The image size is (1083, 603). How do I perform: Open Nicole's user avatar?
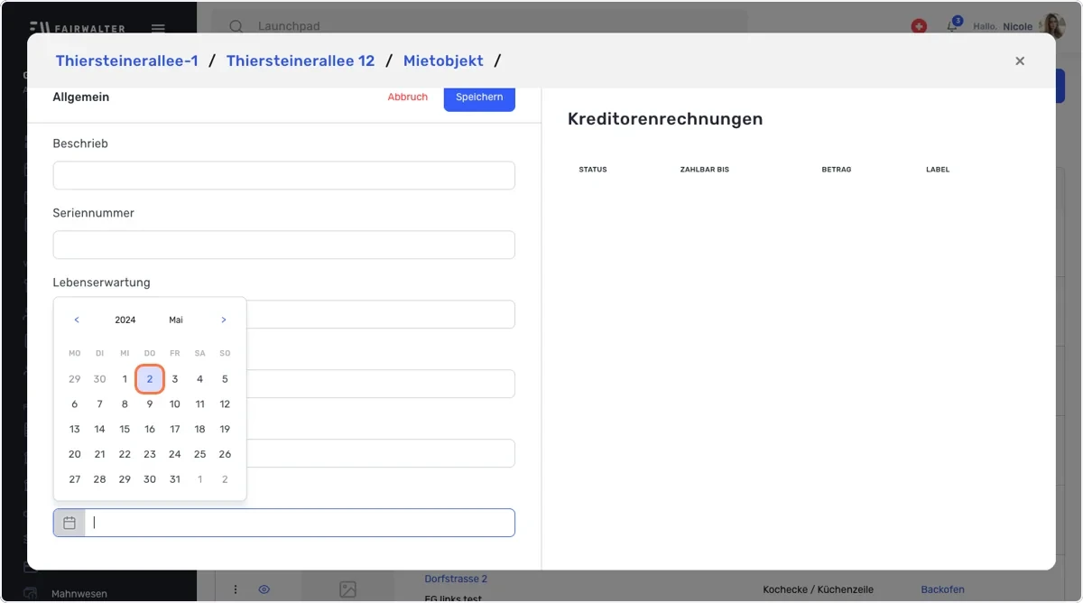click(1052, 26)
